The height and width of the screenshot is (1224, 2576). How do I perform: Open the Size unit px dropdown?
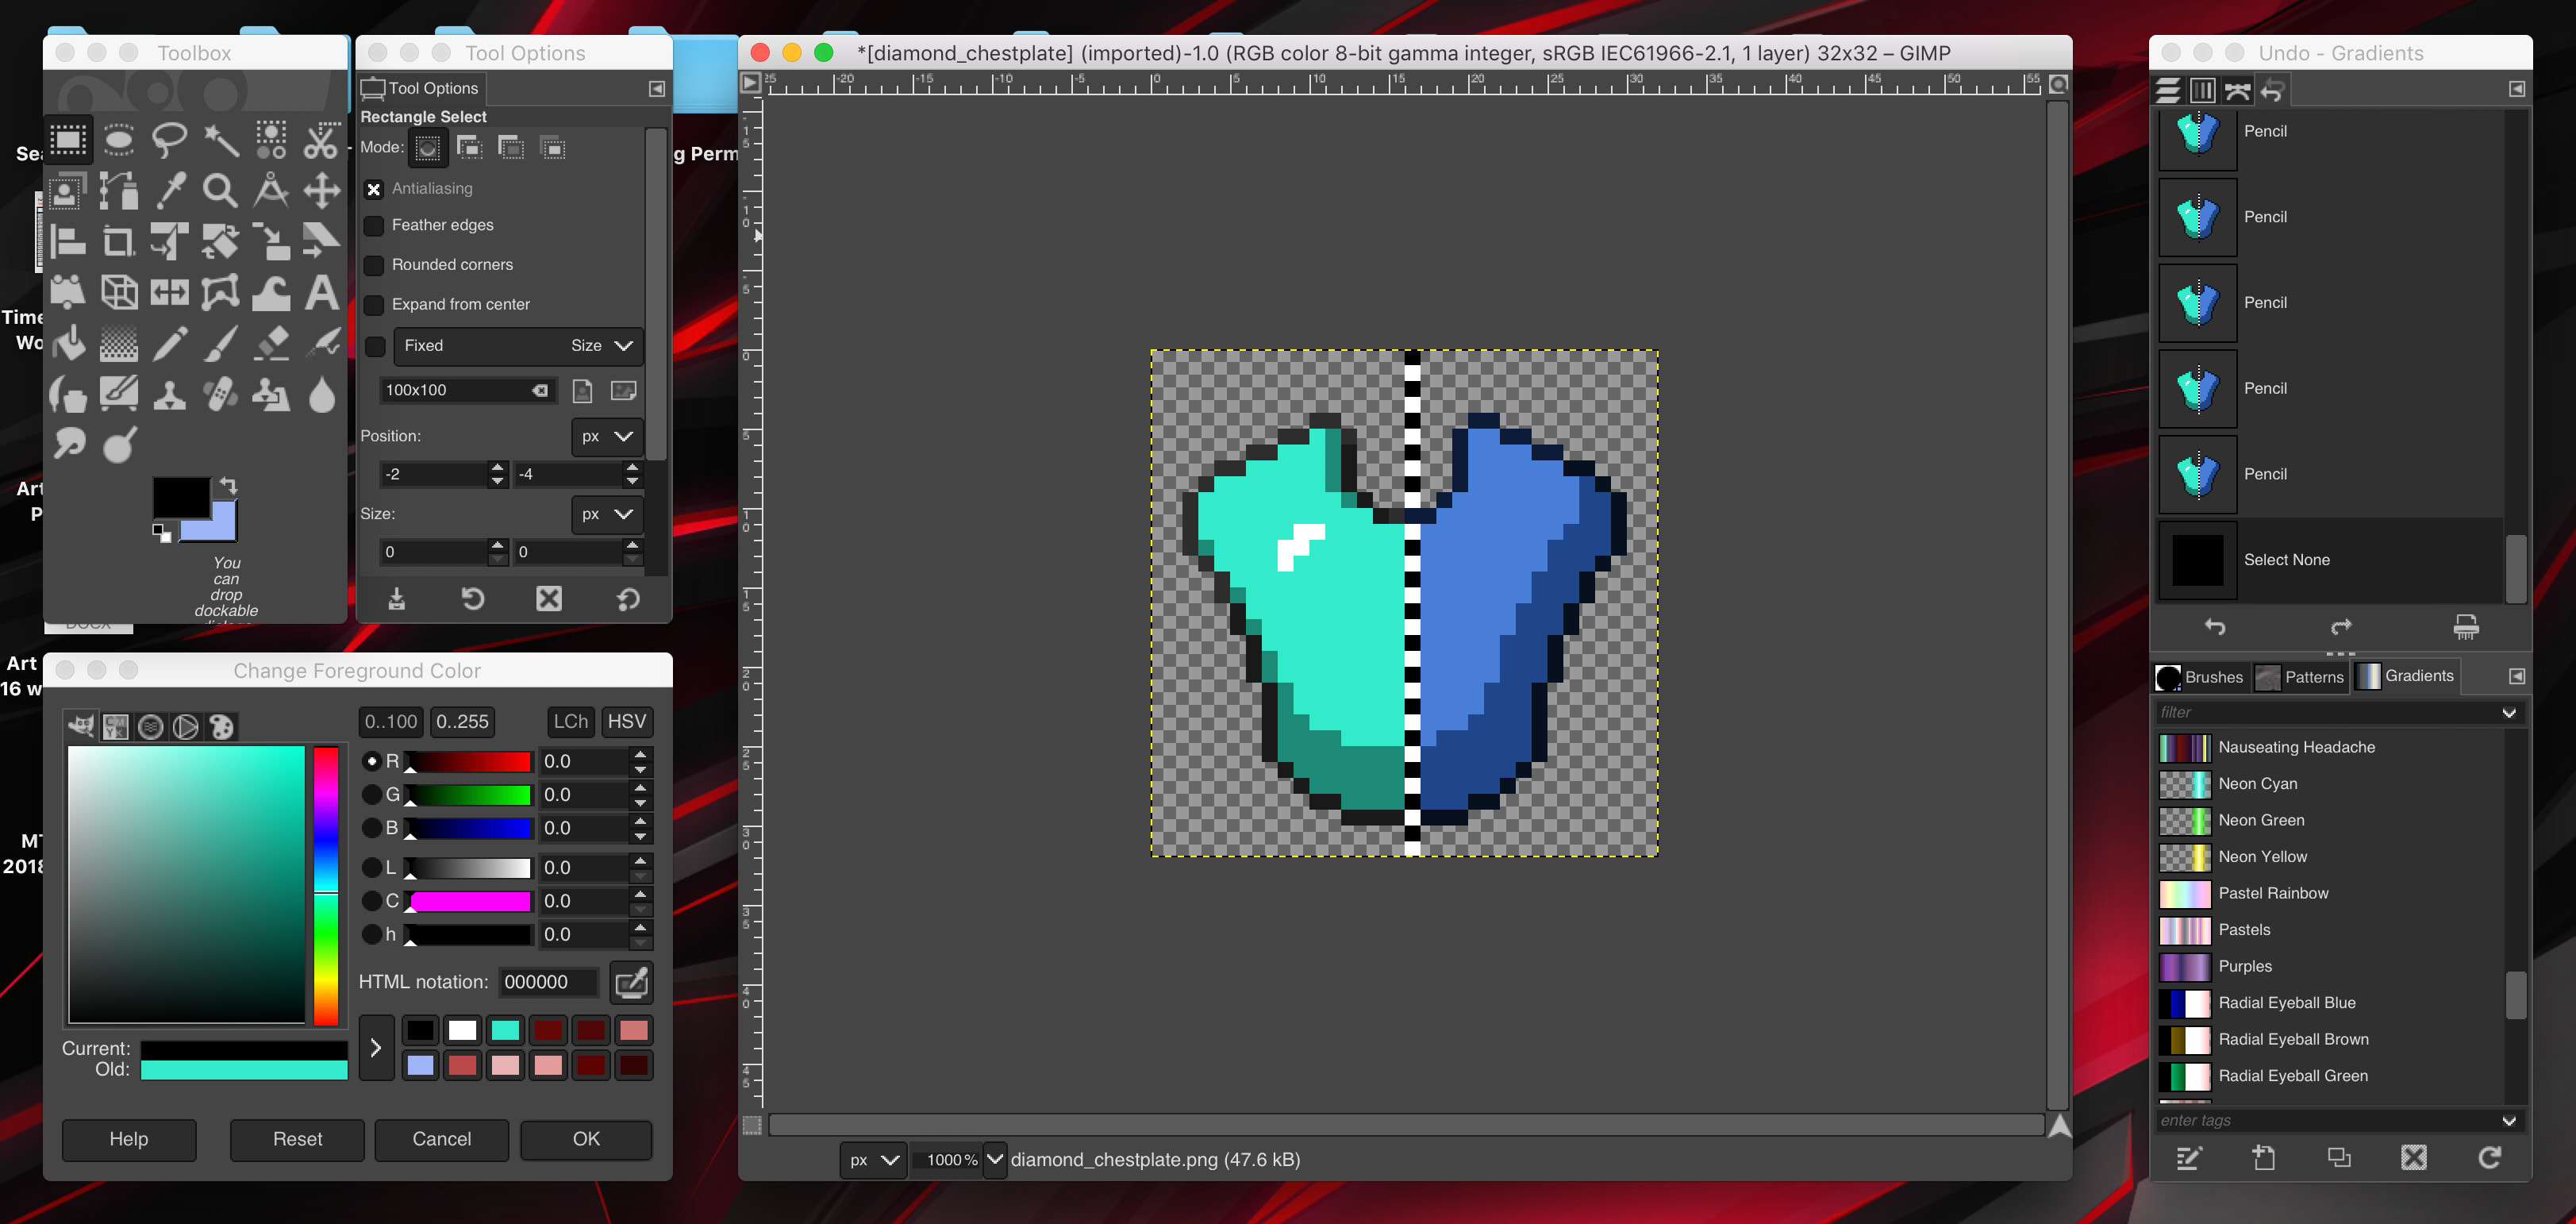pyautogui.click(x=607, y=514)
